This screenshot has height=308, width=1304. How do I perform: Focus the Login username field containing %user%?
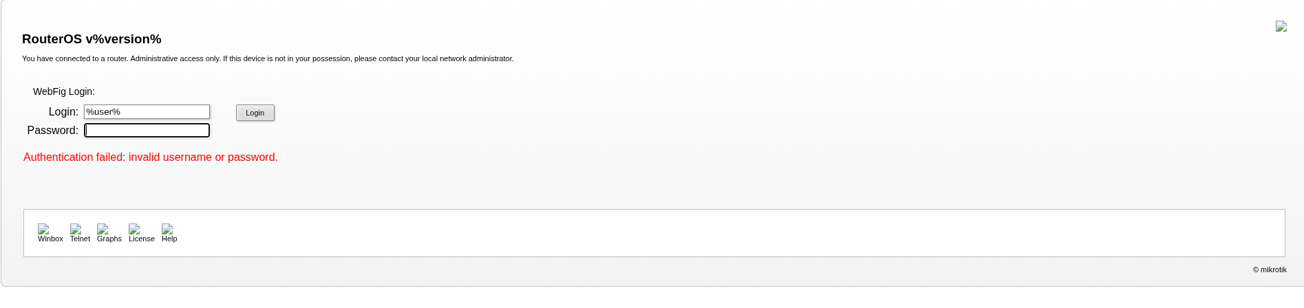point(147,112)
